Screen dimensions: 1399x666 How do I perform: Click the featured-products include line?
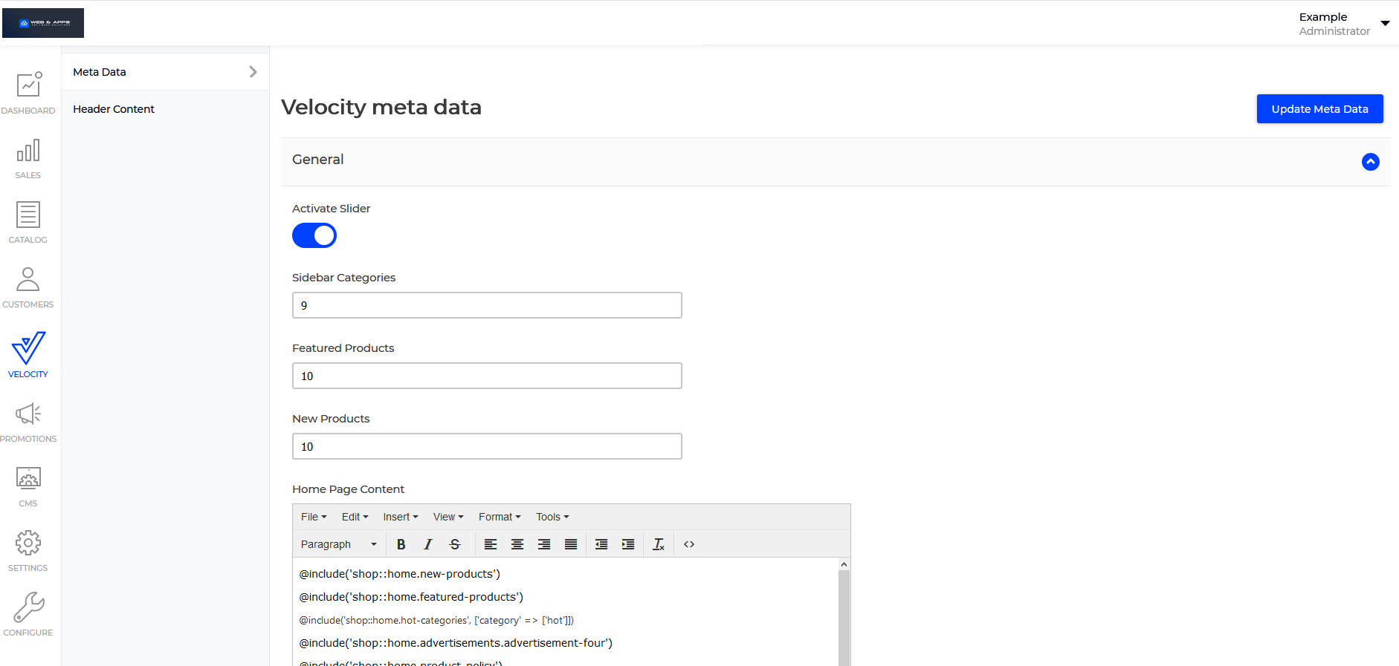pos(411,597)
